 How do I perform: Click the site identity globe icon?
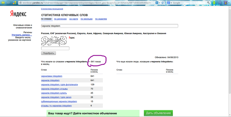pos(21,3)
